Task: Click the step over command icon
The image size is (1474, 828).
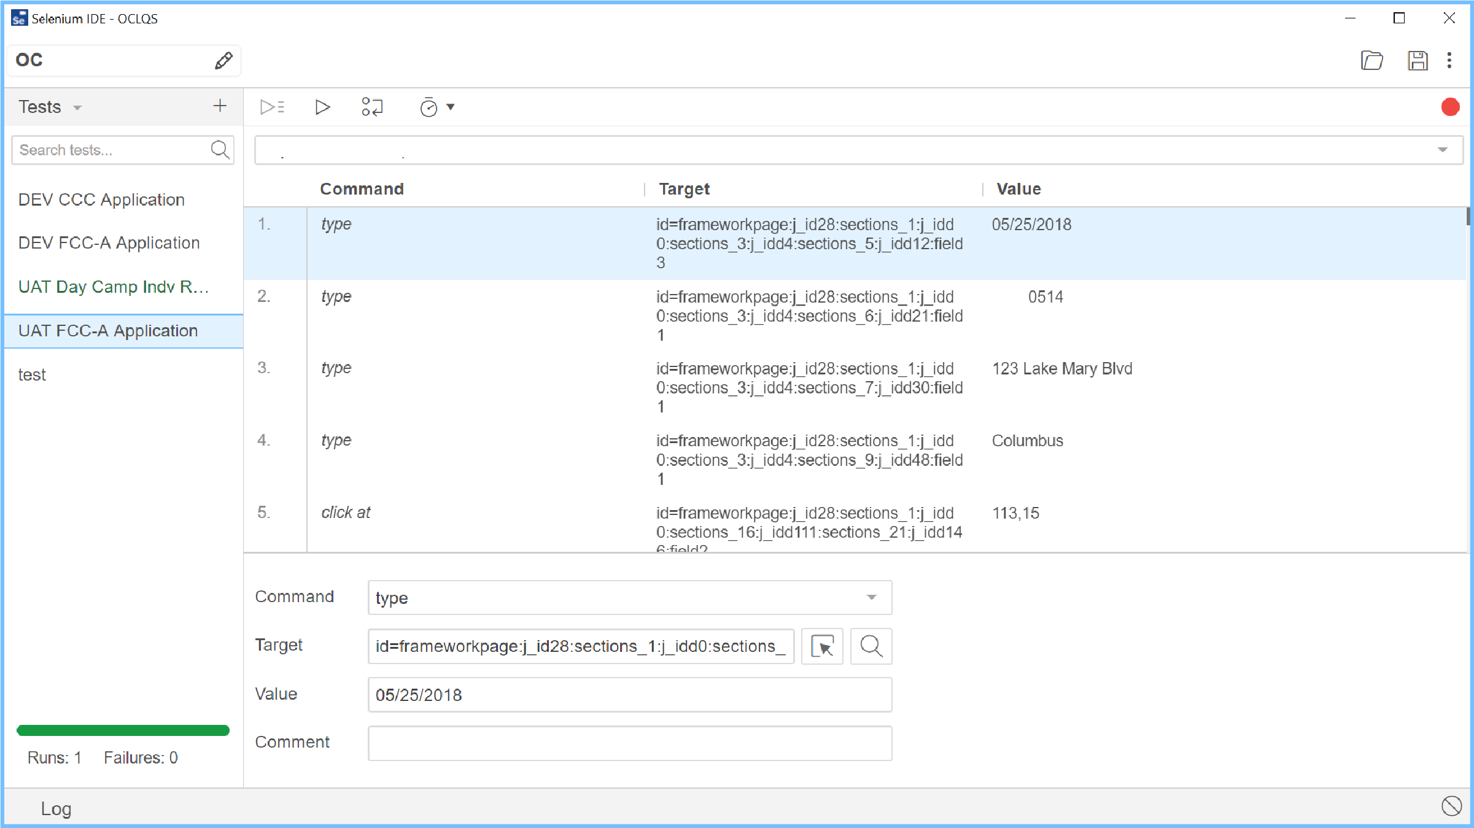Action: pos(372,107)
